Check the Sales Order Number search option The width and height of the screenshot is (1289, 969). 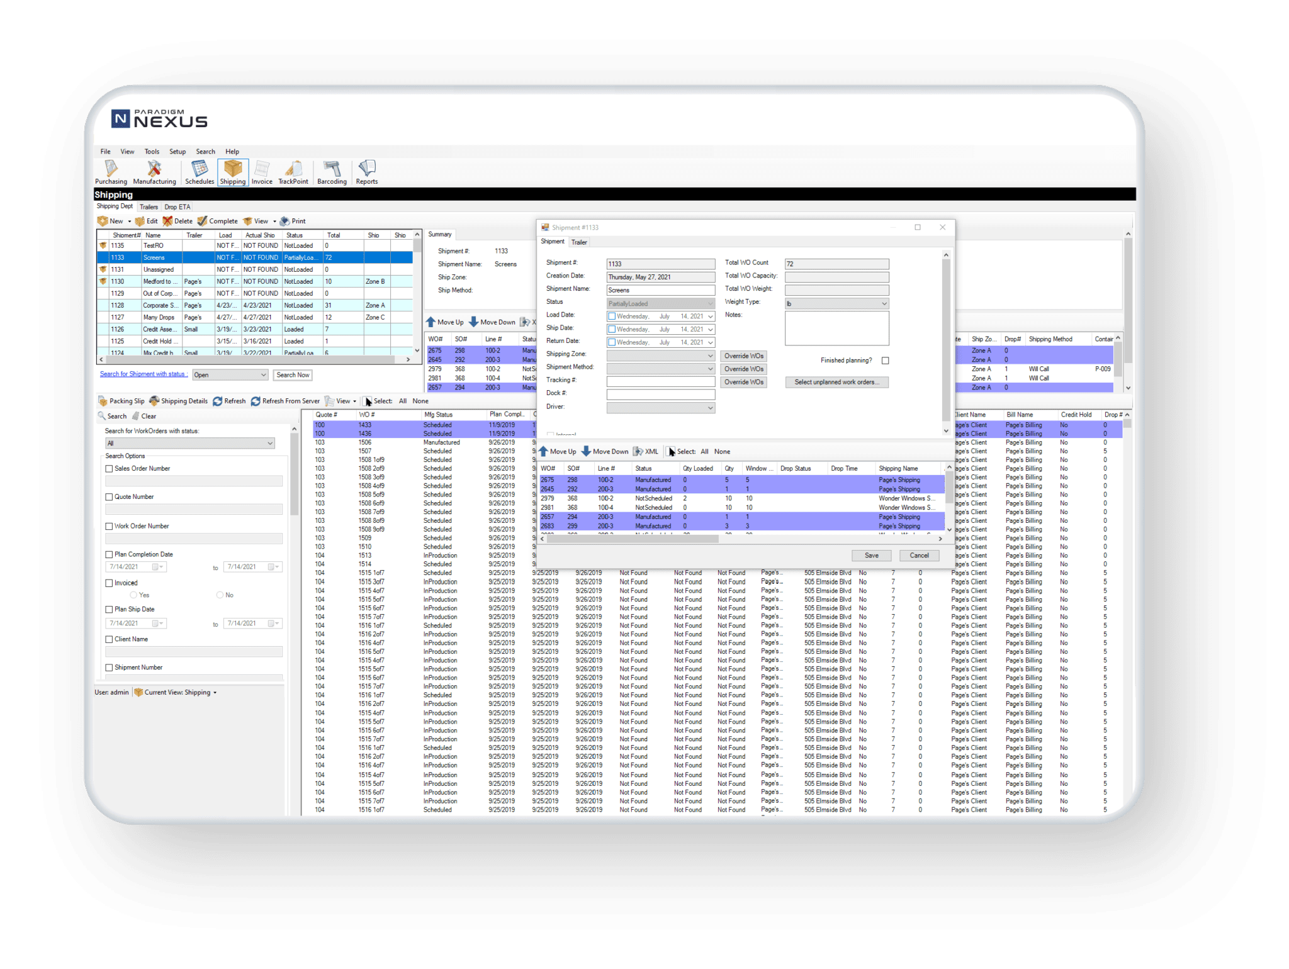tap(108, 468)
